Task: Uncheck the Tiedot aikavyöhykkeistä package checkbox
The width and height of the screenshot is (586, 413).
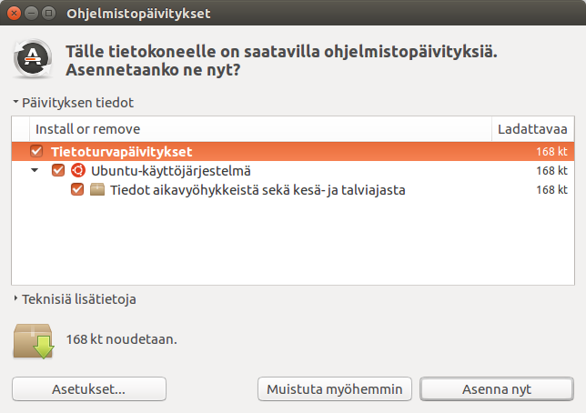Action: 77,190
